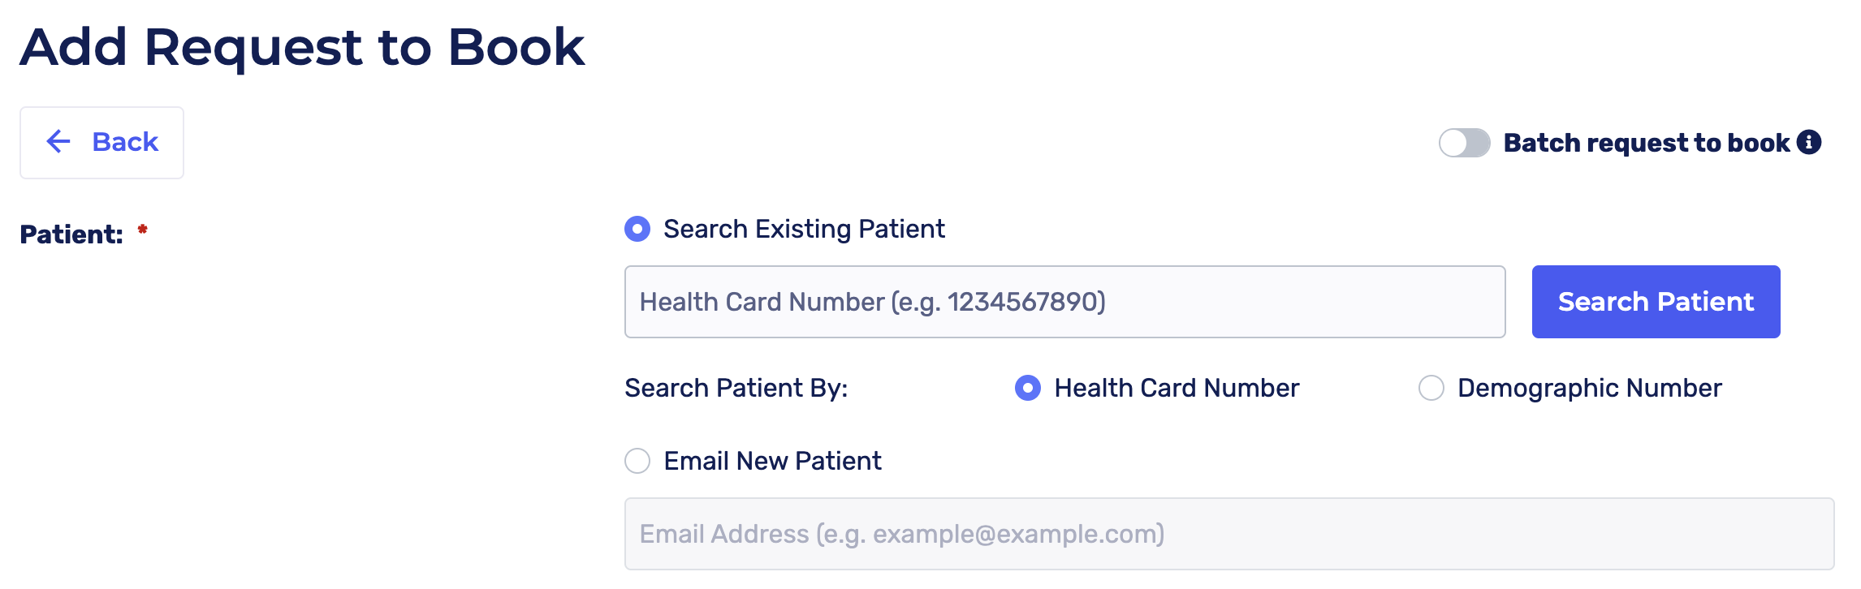Focus the Health Card Number text field
The image size is (1861, 589).
pos(1064,302)
